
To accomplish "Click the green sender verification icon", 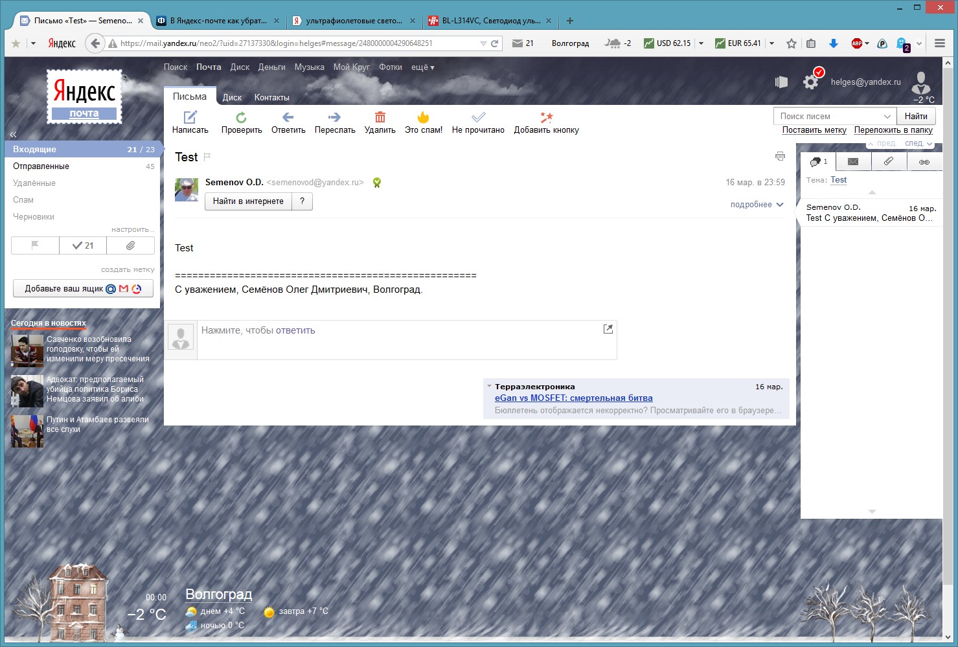I will click(377, 183).
